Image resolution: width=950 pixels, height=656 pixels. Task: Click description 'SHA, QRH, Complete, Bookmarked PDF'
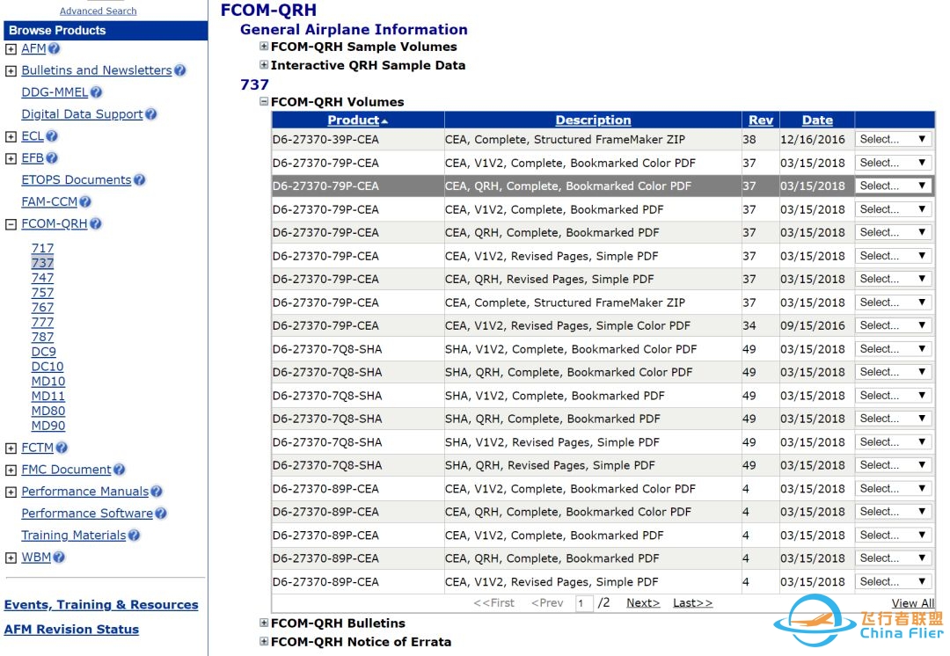[552, 419]
